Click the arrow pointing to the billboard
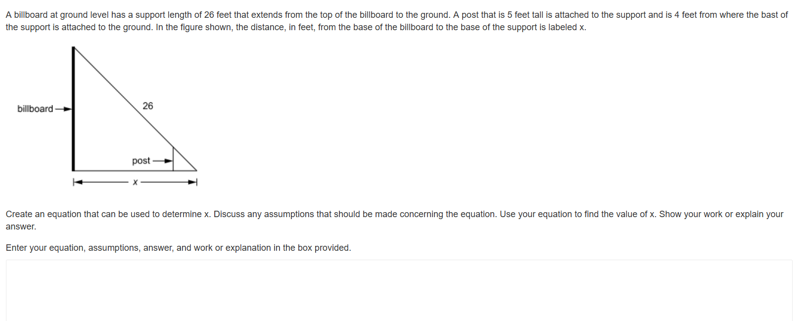Screen dimensions: 803x321 [63, 109]
